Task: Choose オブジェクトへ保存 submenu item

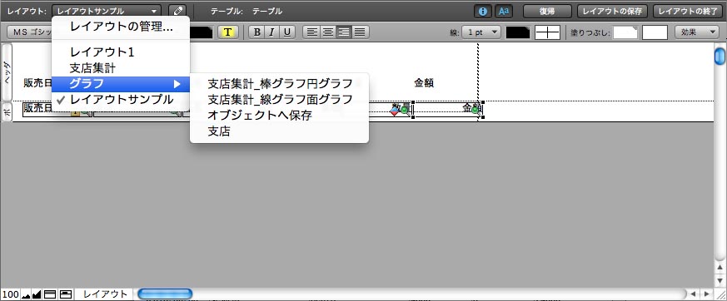Action: (280, 116)
